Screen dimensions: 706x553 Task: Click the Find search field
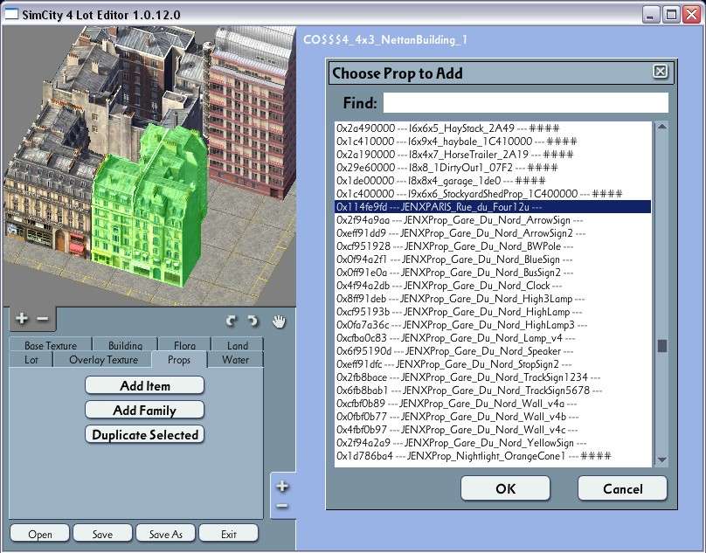coord(525,103)
